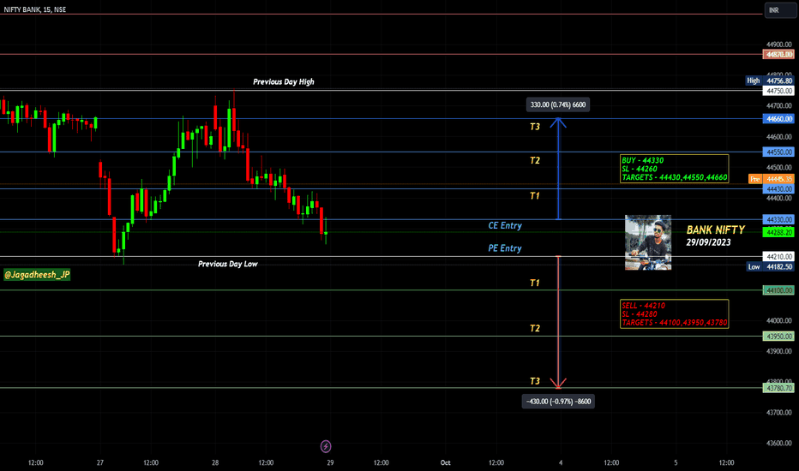Image resolution: width=799 pixels, height=471 pixels.
Task: Click the blue 44430.00 price tag
Action: coord(778,189)
